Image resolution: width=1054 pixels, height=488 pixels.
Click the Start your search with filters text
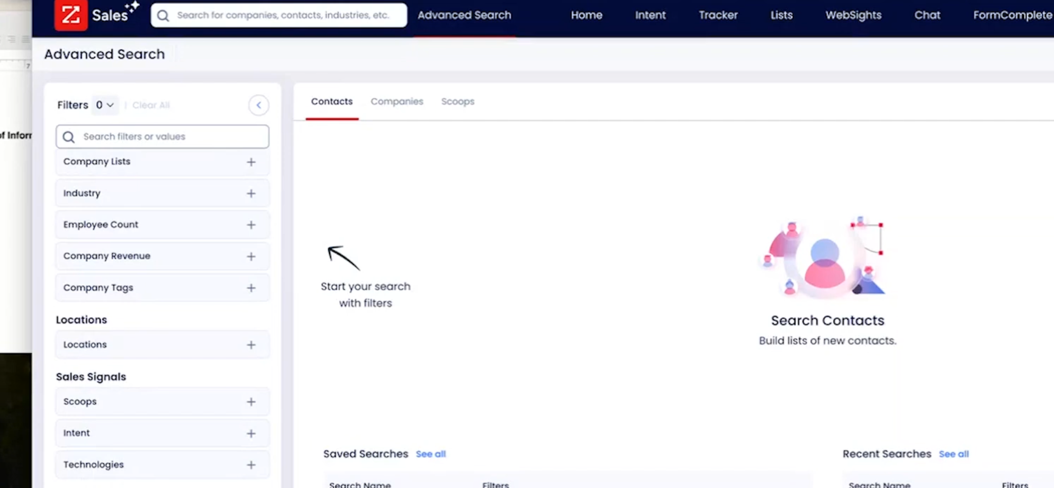coord(365,294)
